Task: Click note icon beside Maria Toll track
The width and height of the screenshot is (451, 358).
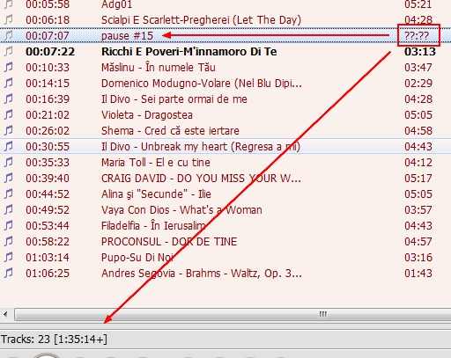Action: (x=9, y=162)
